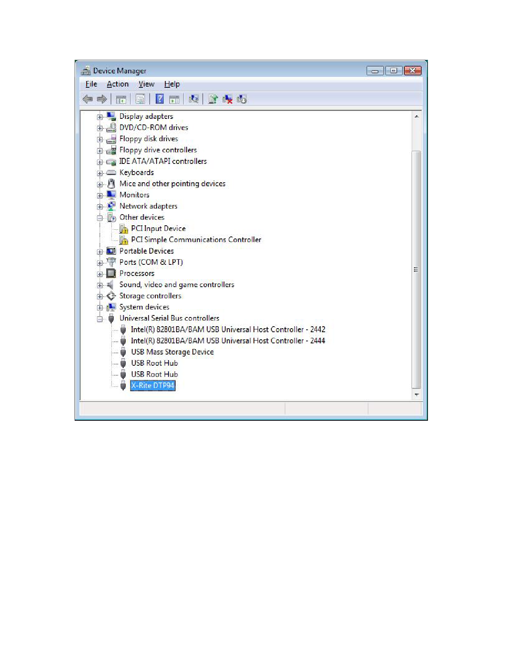Screen dimensions: 509x658
Task: Open the View menu
Action: click(146, 84)
